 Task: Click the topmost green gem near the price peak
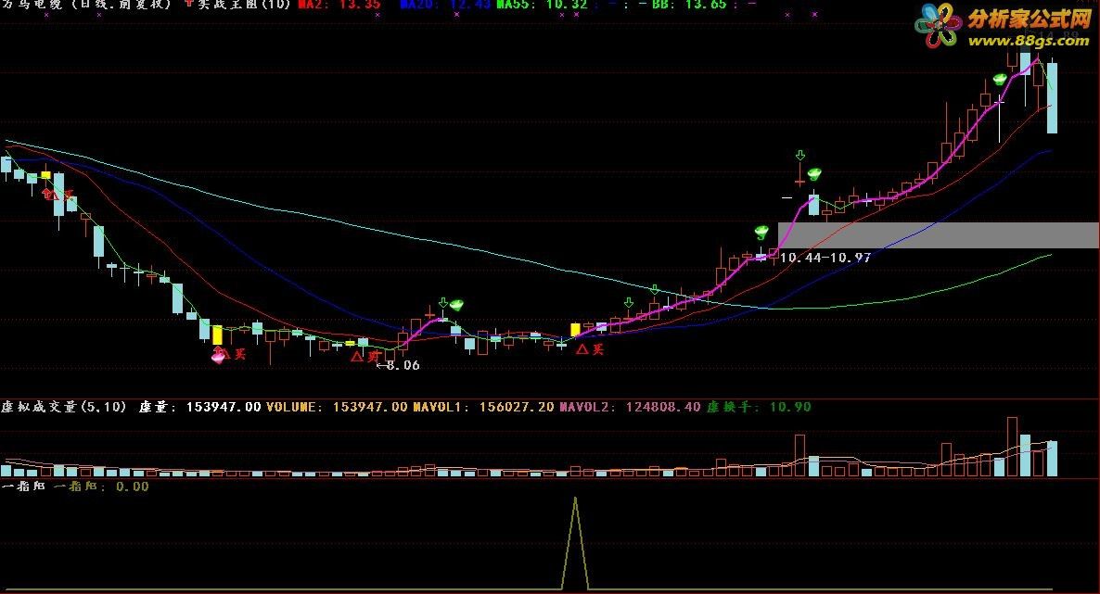point(1000,80)
